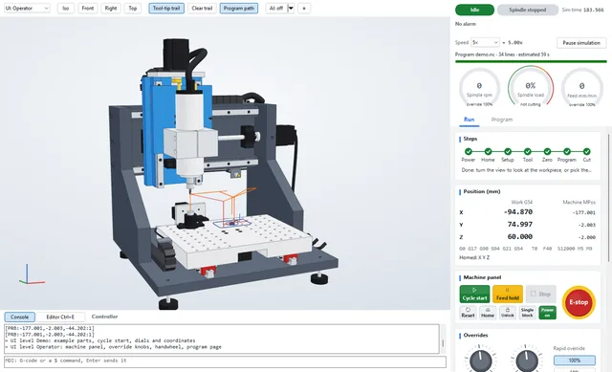This screenshot has height=372, width=612.
Task: Pause motion with the Feed hold button
Action: [x=508, y=294]
